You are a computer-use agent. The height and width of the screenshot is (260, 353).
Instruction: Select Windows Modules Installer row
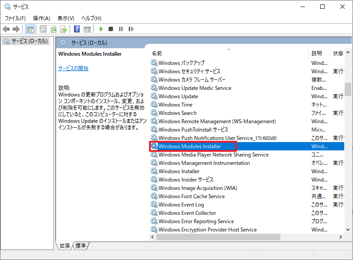click(247, 146)
